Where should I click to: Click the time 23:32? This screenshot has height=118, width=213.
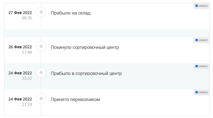point(27,78)
